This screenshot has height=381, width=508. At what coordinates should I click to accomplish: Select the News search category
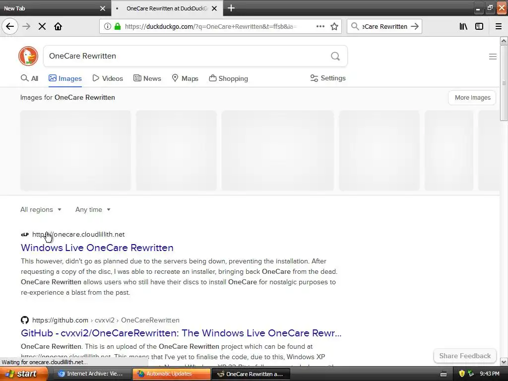point(147,78)
